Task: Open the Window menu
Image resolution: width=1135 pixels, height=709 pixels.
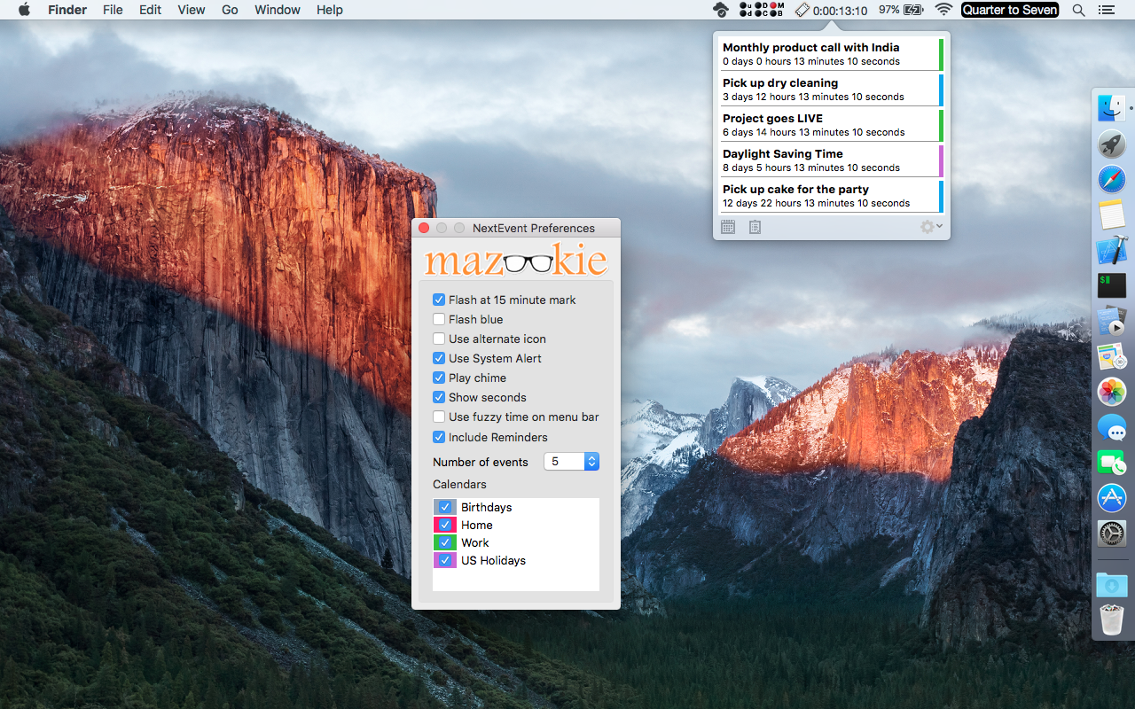Action: (x=277, y=10)
